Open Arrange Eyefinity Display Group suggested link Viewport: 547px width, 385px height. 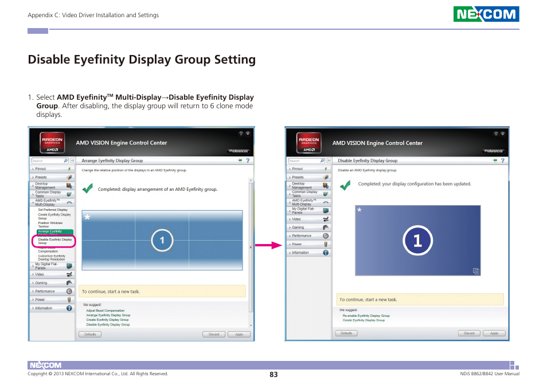[108, 315]
